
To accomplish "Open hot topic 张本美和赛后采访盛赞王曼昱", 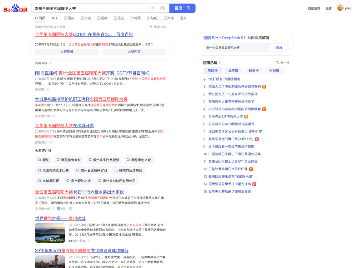I will tap(230, 192).
